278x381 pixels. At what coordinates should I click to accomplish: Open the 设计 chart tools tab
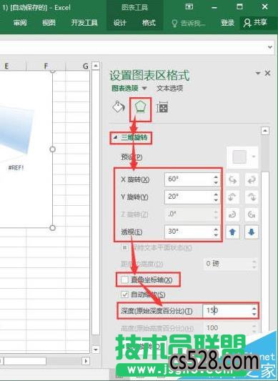(x=120, y=23)
